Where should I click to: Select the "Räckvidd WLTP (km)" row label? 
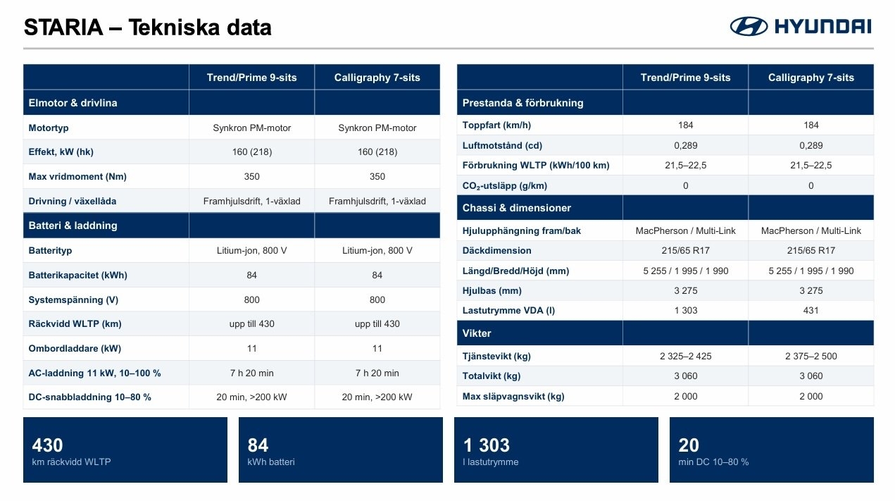[75, 324]
